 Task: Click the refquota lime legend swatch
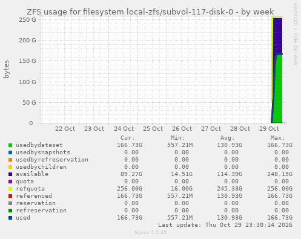click(x=10, y=189)
